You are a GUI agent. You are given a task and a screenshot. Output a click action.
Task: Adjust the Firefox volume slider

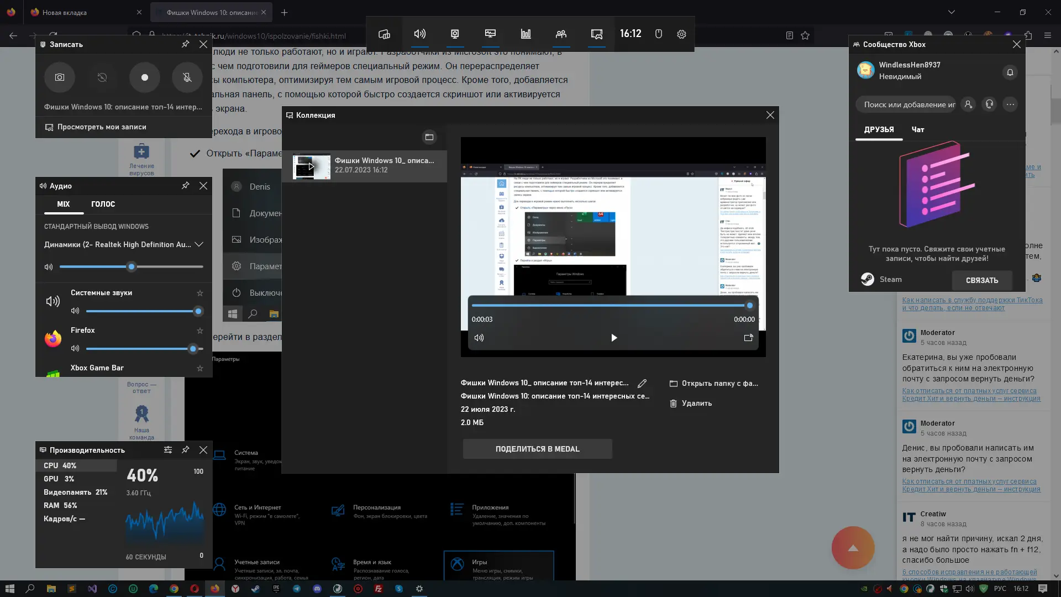[x=145, y=349]
